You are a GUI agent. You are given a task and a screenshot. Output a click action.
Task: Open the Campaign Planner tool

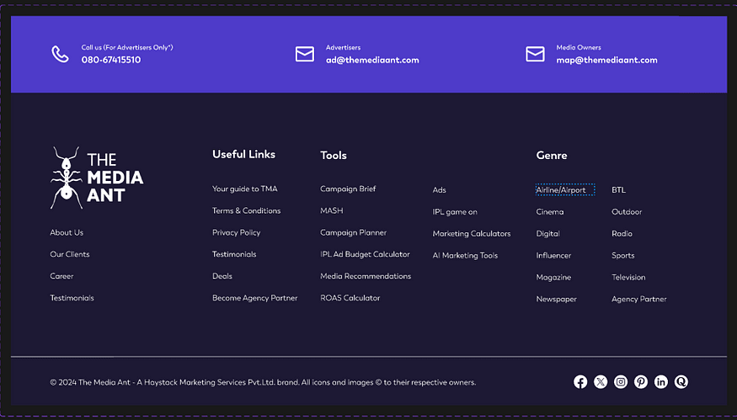pos(354,232)
